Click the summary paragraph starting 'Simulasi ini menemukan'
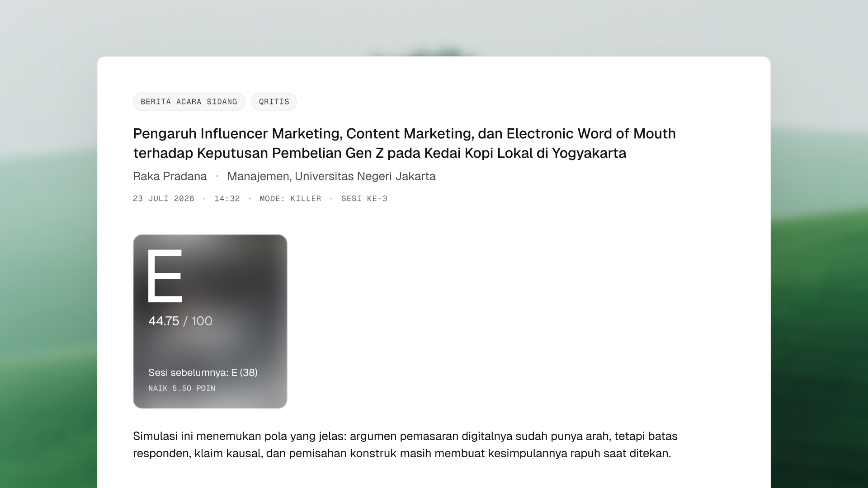Screen dimensions: 868x488 pos(405,445)
